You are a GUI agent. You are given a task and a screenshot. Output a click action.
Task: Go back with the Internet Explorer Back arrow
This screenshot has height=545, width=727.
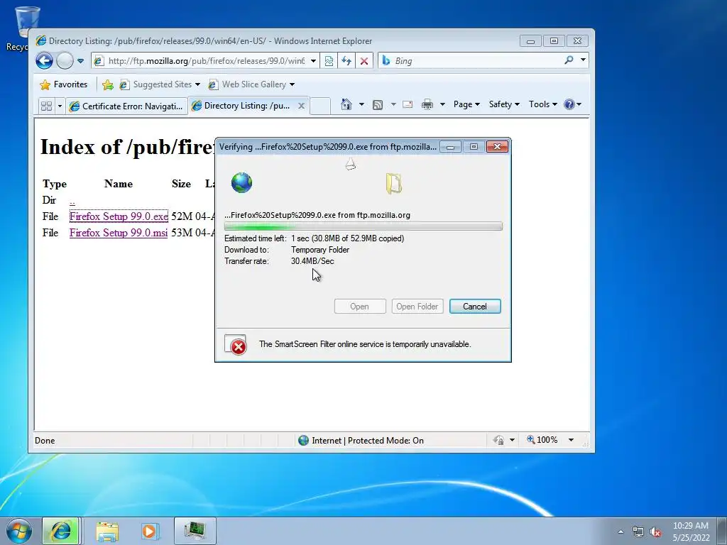(x=45, y=61)
